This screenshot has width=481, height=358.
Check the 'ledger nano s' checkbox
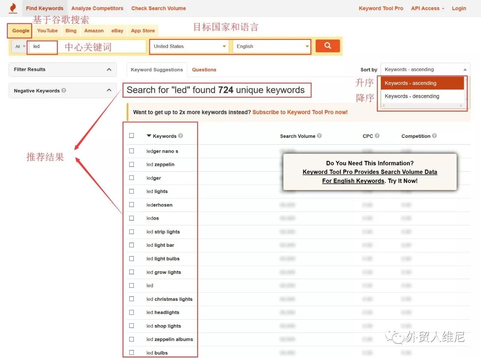(132, 151)
